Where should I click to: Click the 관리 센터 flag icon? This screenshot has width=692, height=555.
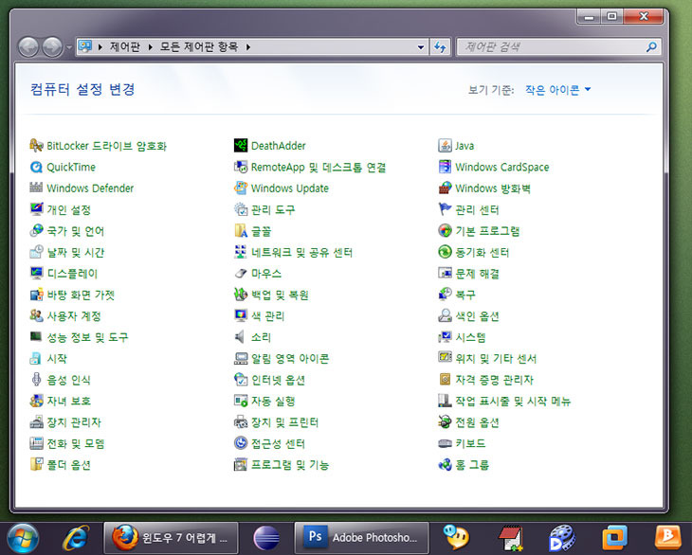445,209
